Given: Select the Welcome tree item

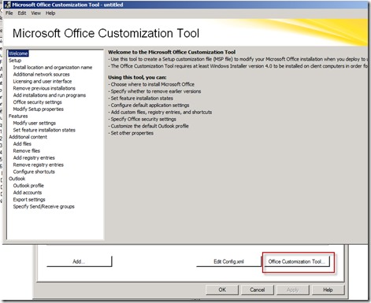Looking at the screenshot, I should point(18,54).
